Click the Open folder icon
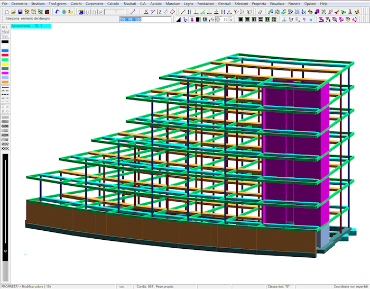 click(13, 12)
